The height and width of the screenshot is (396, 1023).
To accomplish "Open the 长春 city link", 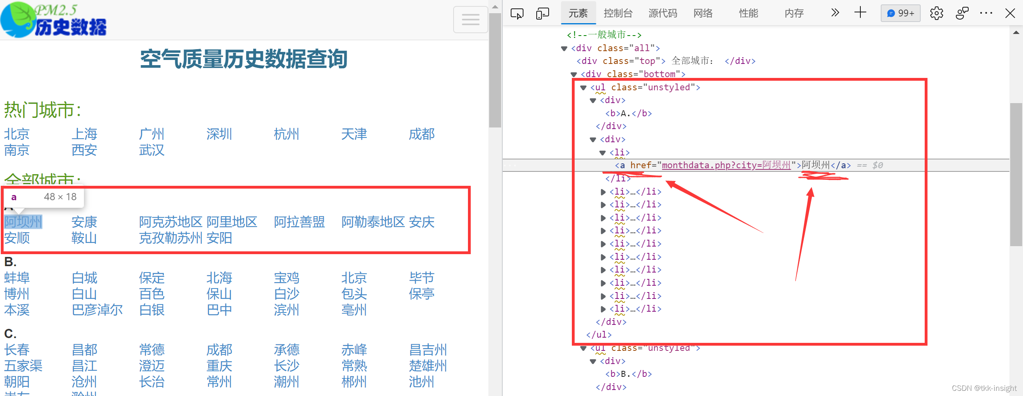I will click(17, 350).
